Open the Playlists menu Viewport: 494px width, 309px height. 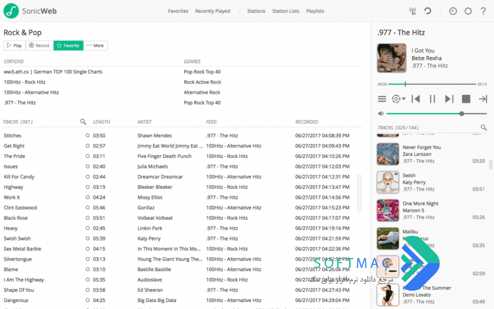(315, 11)
